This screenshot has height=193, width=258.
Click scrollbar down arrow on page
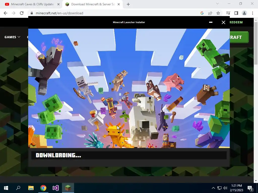coord(255,180)
